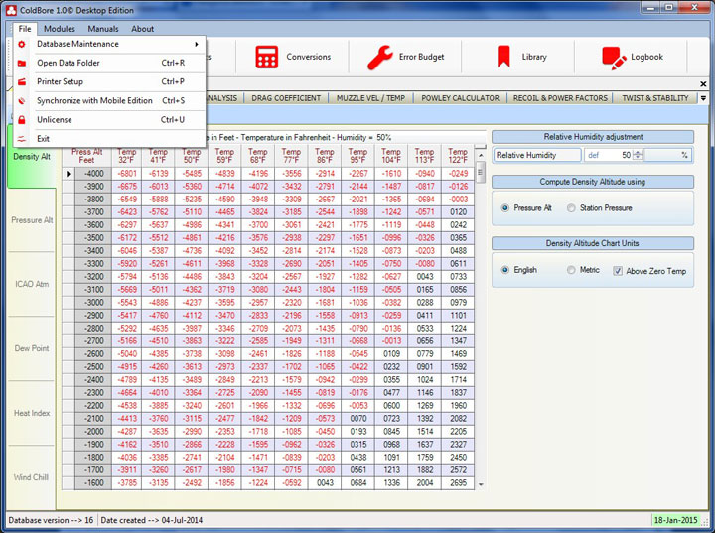This screenshot has width=715, height=533.
Task: Switch to the RECOIL & POWER FACTORS tab
Action: [x=560, y=98]
